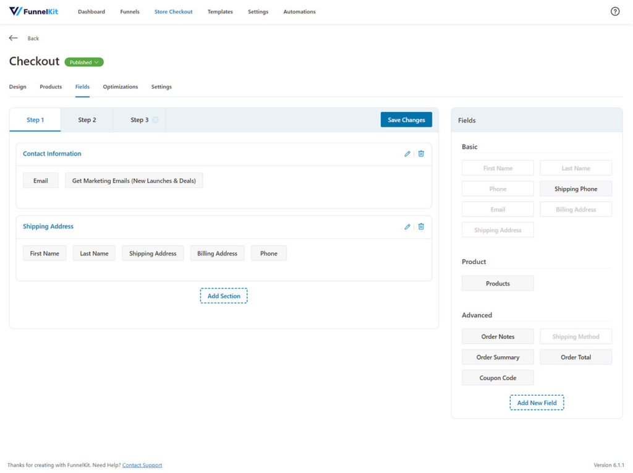The width and height of the screenshot is (633, 473).
Task: Go to the Funnels menu
Action: click(x=130, y=12)
